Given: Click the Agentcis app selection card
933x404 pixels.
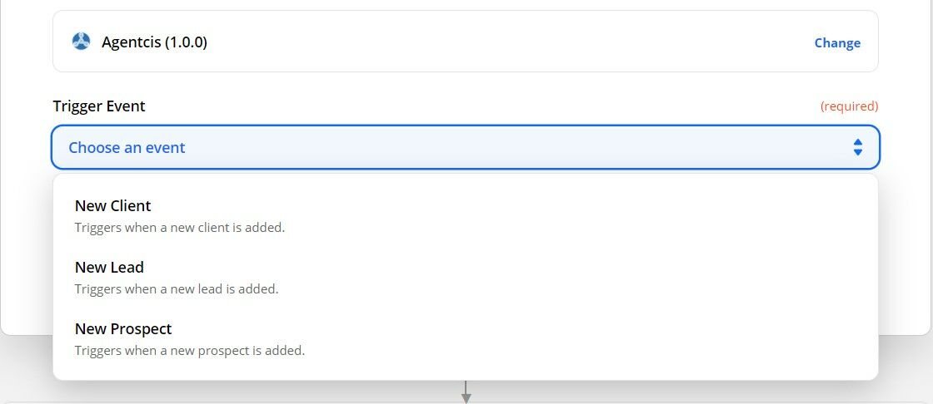Looking at the screenshot, I should tap(466, 42).
